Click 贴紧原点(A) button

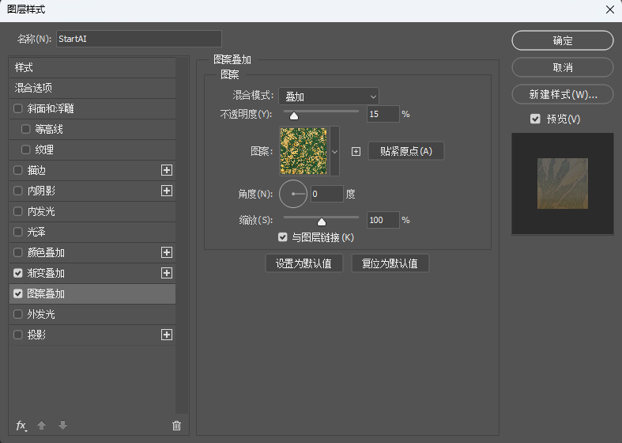(405, 151)
